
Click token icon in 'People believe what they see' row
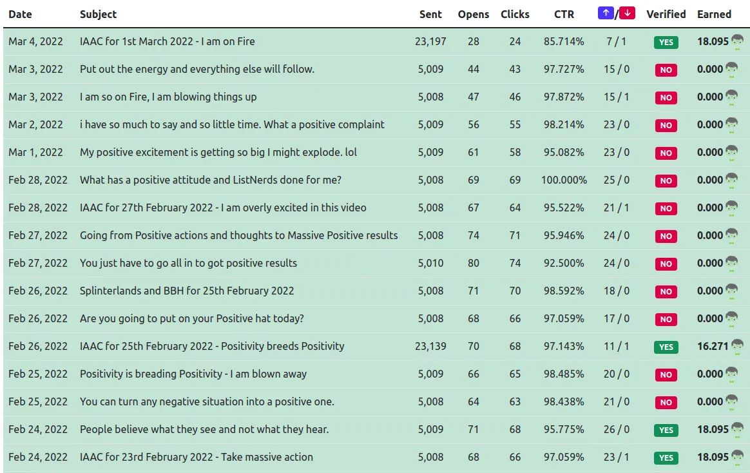(737, 430)
